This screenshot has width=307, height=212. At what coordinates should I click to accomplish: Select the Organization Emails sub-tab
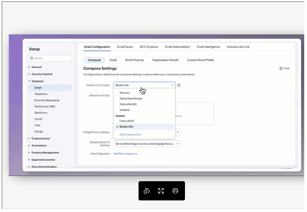(x=165, y=60)
